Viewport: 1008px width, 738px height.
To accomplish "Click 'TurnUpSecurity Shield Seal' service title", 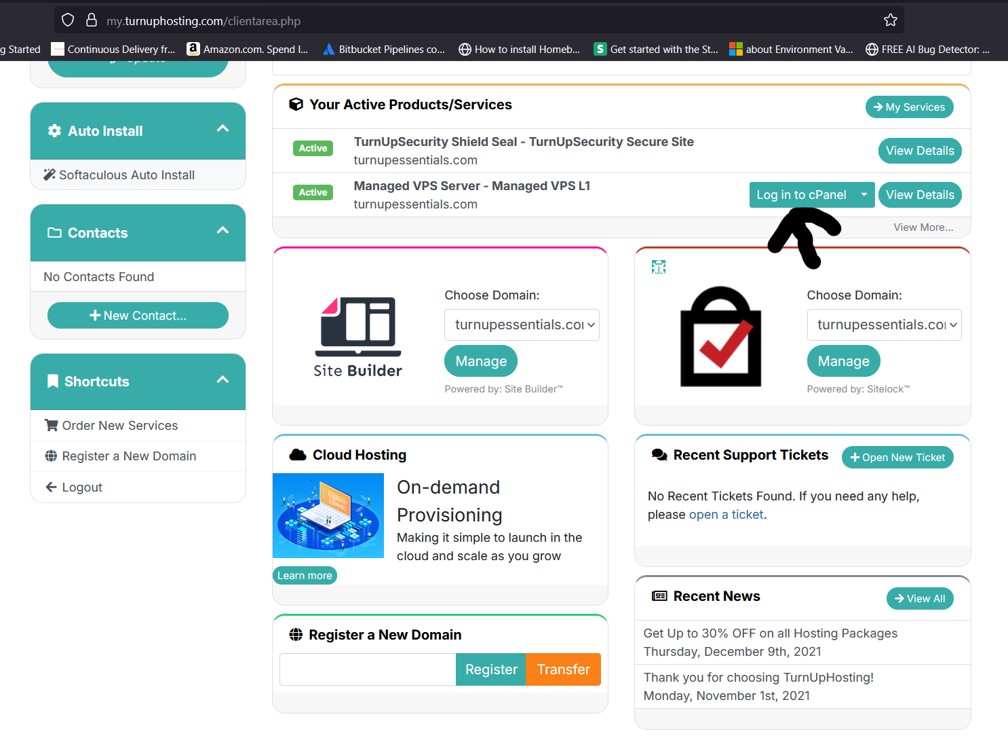I will point(524,142).
